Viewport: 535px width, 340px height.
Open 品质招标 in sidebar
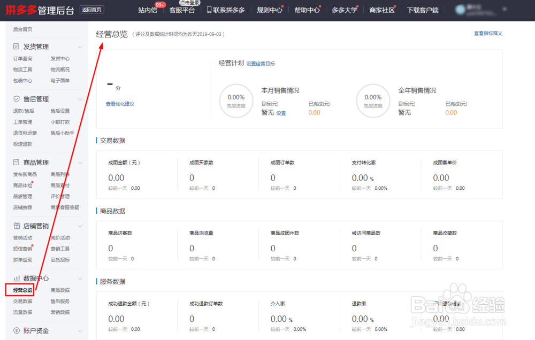coord(60,260)
